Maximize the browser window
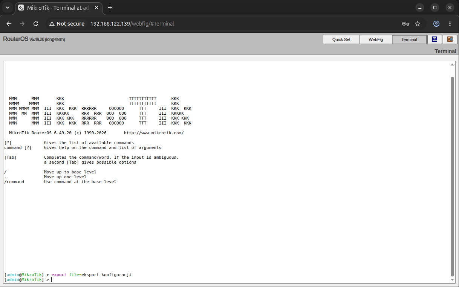 pyautogui.click(x=435, y=8)
